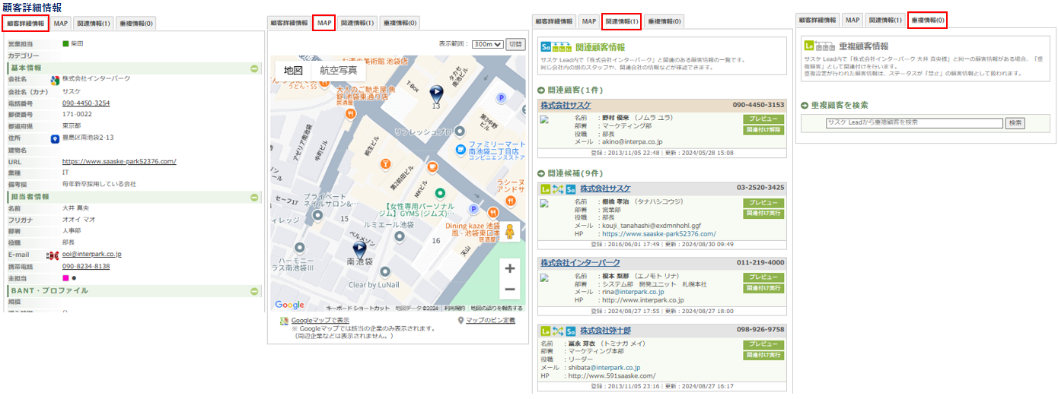1058x399 pixels.
Task: Zoom in the map with plus button
Action: (510, 268)
